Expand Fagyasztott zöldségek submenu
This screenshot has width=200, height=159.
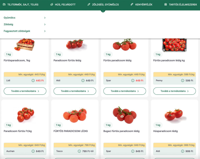click(45, 31)
